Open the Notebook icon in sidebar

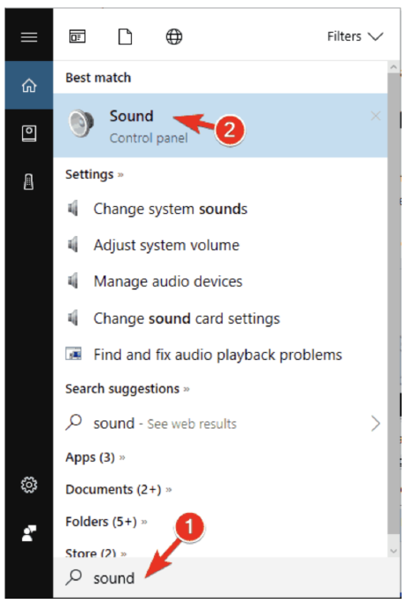(x=29, y=134)
